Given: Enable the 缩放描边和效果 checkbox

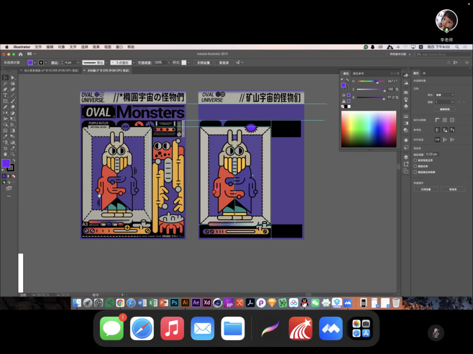Looking at the screenshot, I should pos(415,172).
